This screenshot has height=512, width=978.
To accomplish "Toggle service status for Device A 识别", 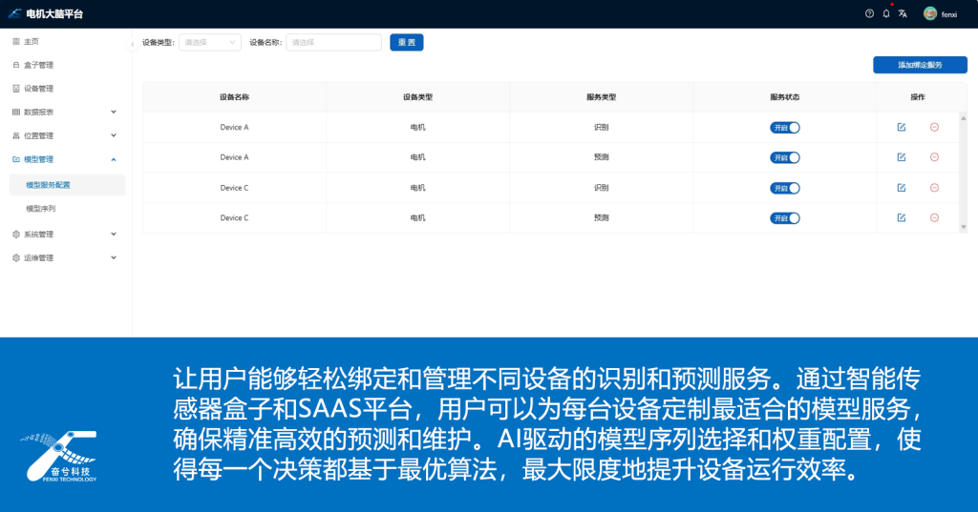I will click(785, 128).
